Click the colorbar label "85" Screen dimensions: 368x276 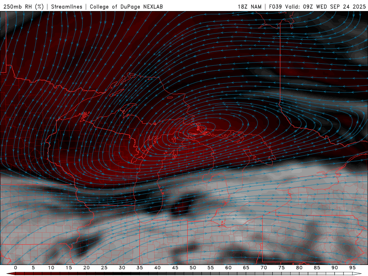(x=317, y=268)
